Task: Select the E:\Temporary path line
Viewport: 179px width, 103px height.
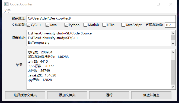Action: (x=39, y=43)
